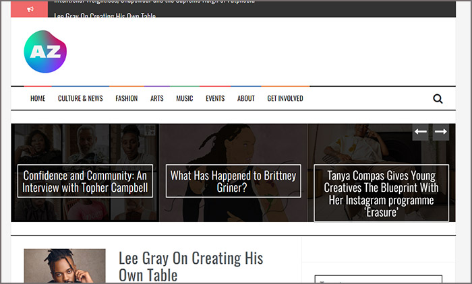Read Topher Campbell interview slide
Image resolution: width=472 pixels, height=284 pixels.
pos(85,181)
